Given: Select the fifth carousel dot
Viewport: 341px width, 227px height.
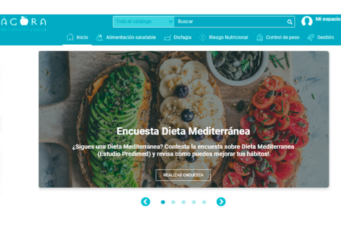Looking at the screenshot, I should click(x=204, y=202).
